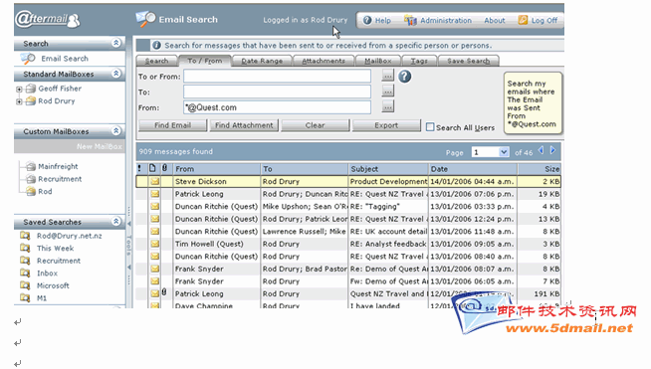Go to the next results page arrow
The width and height of the screenshot is (651, 369).
[553, 150]
